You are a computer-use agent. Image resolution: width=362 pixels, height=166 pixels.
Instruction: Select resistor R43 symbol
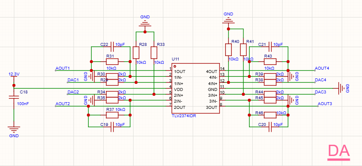pyautogui.click(x=270, y=61)
